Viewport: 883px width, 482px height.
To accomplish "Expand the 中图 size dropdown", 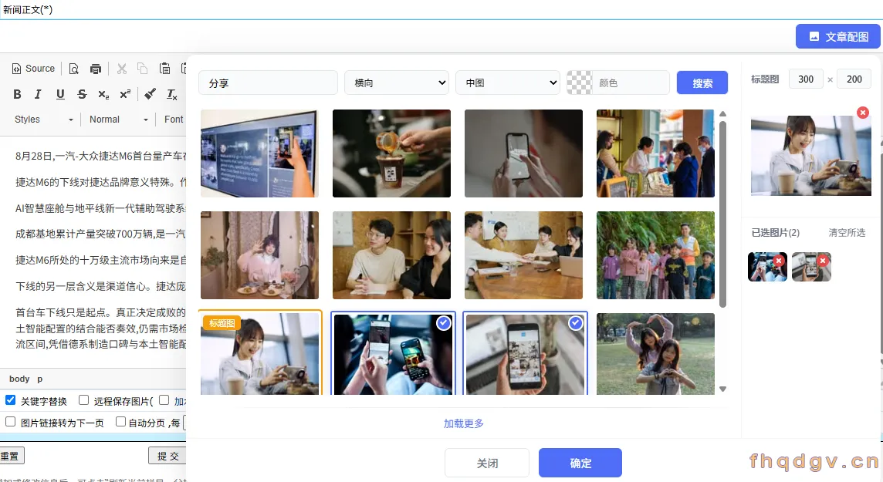I will [507, 83].
